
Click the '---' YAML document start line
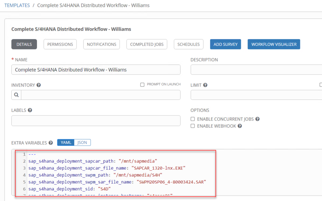point(32,154)
